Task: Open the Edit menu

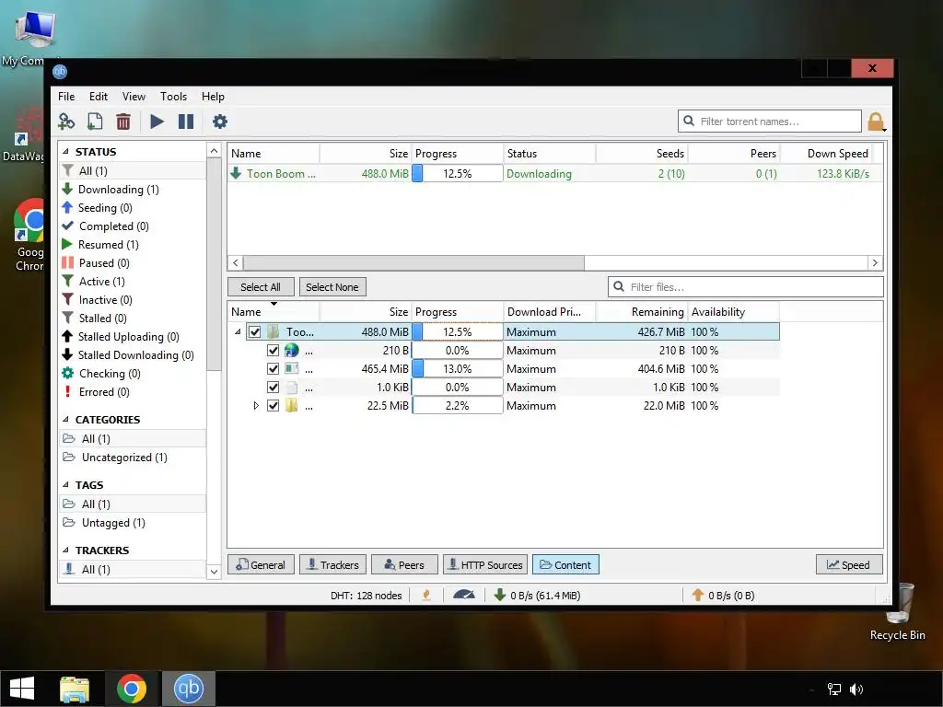Action: 98,96
